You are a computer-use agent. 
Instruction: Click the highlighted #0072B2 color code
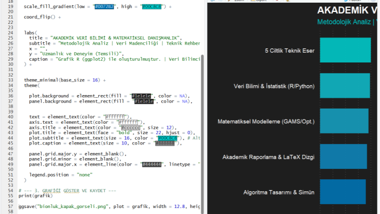104,7
